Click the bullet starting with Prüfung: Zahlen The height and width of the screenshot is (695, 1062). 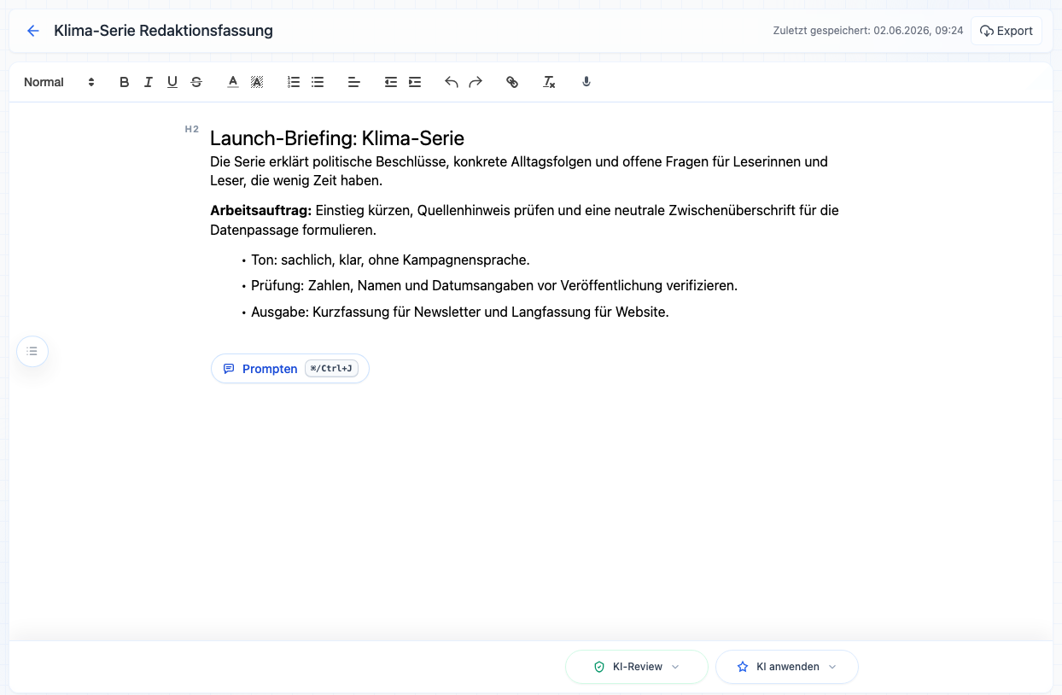point(494,285)
